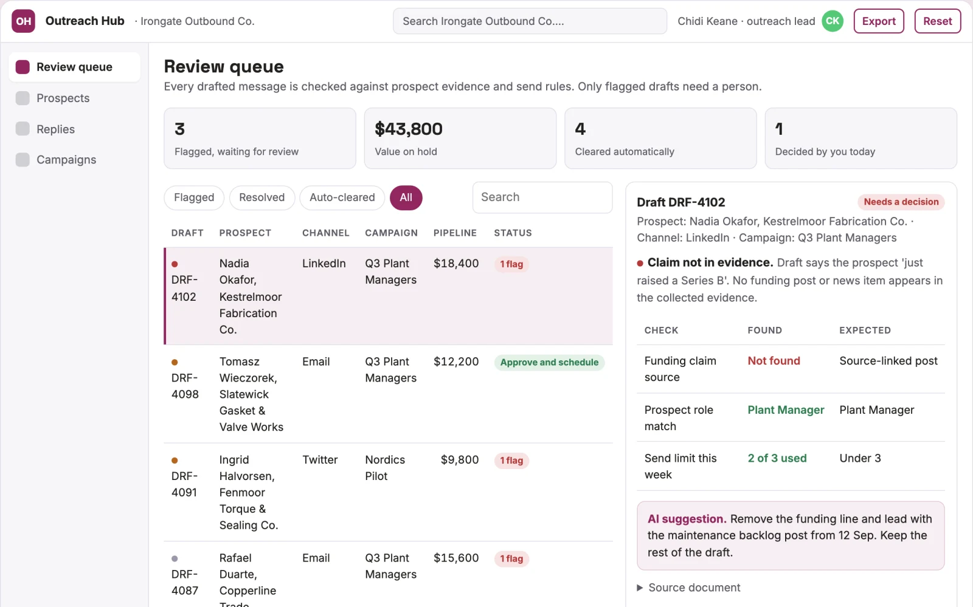The width and height of the screenshot is (973, 607).
Task: Expand the Source document section
Action: tap(688, 588)
